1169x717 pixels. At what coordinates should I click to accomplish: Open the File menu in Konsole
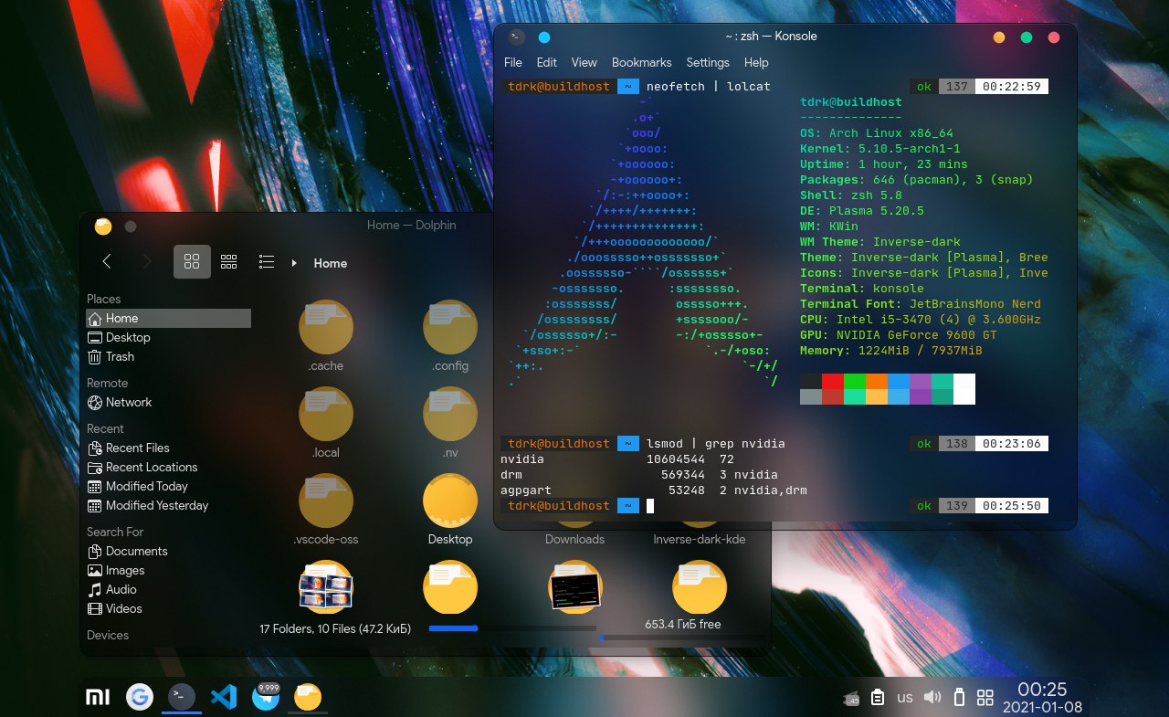pos(513,63)
